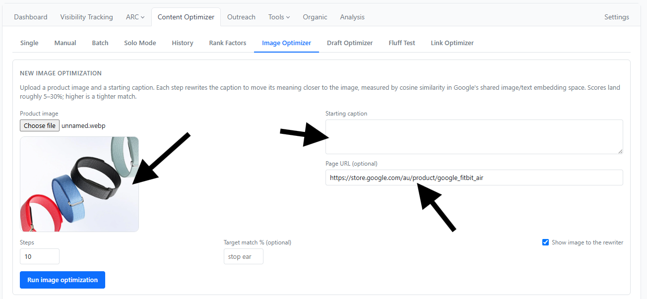
Task: Click the Starting caption text area
Action: (x=474, y=137)
